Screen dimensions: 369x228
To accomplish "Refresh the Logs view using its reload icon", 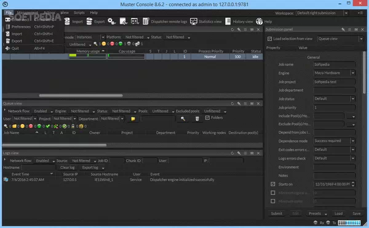I will (x=232, y=153).
